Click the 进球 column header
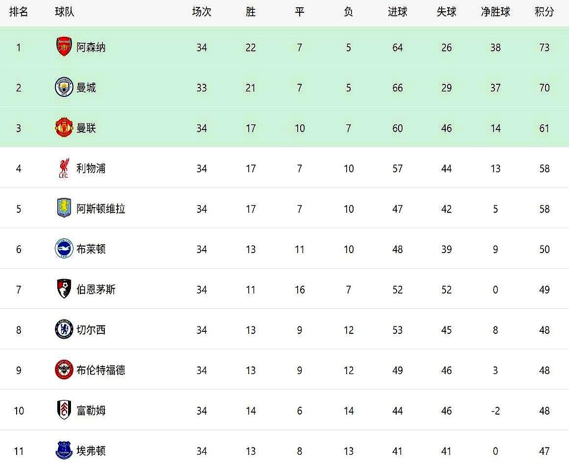This screenshot has width=569, height=464. coord(397,12)
